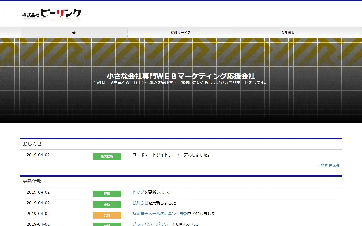The image size is (362, 226).
Task: Click the 株式会社ビーリンク logo
Action: [x=52, y=15]
